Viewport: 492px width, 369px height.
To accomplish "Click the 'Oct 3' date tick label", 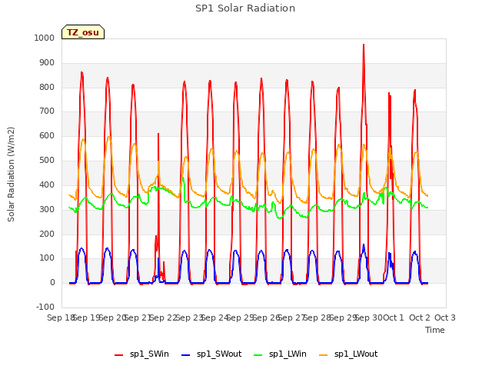I will click(x=445, y=317).
